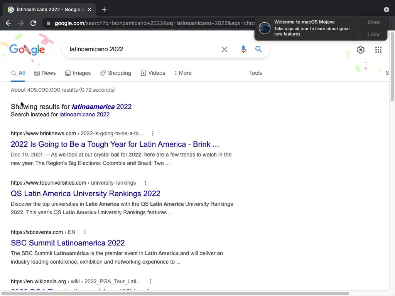Click the sbcevents.com URL breadcrumb
This screenshot has width=395, height=296.
43,232
